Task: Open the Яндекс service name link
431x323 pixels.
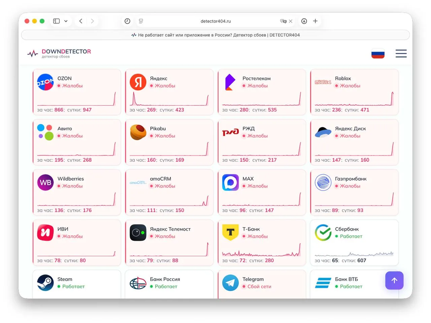Action: pyautogui.click(x=159, y=78)
